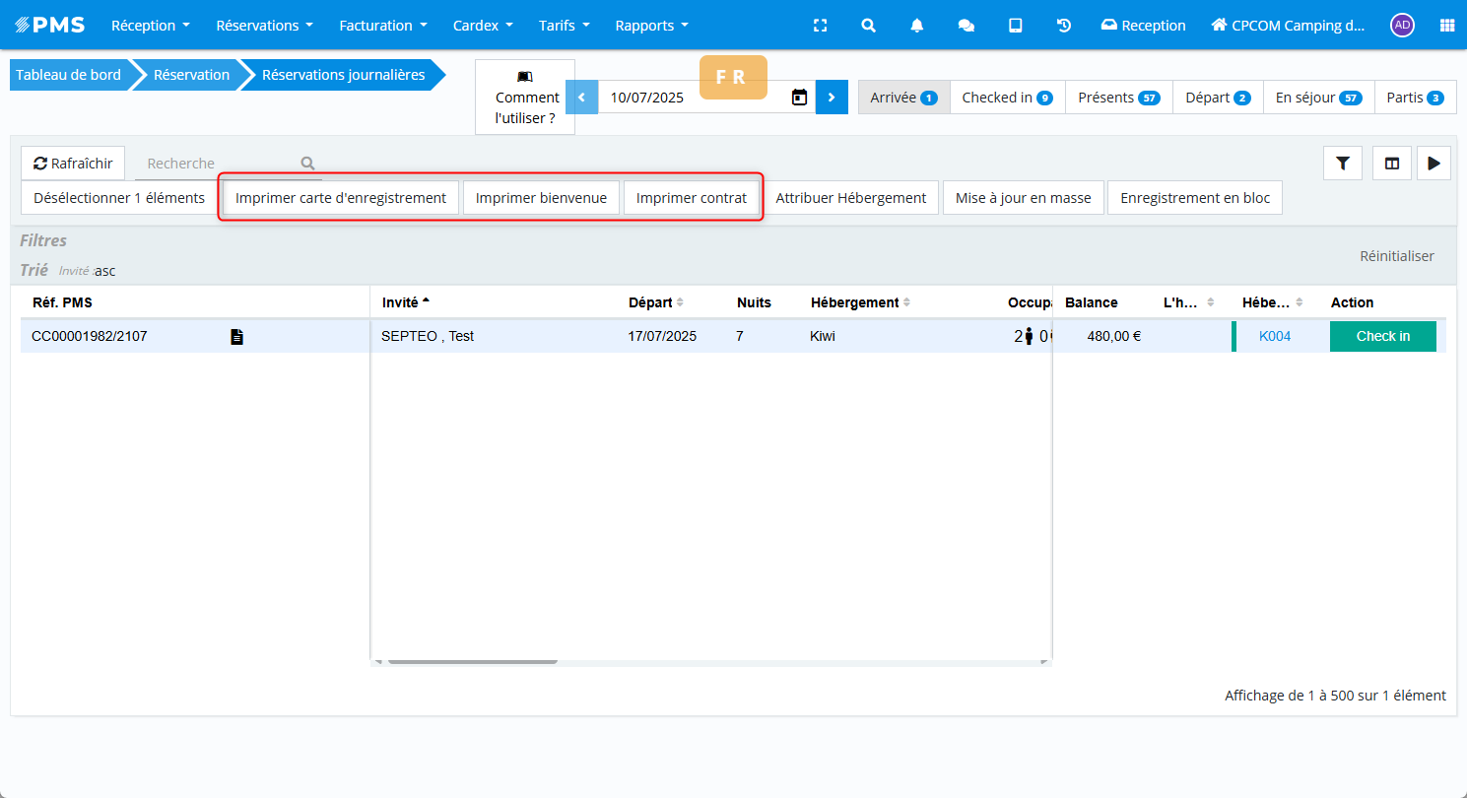Image resolution: width=1467 pixels, height=798 pixels.
Task: Open the apps grid icon
Action: tap(1446, 26)
